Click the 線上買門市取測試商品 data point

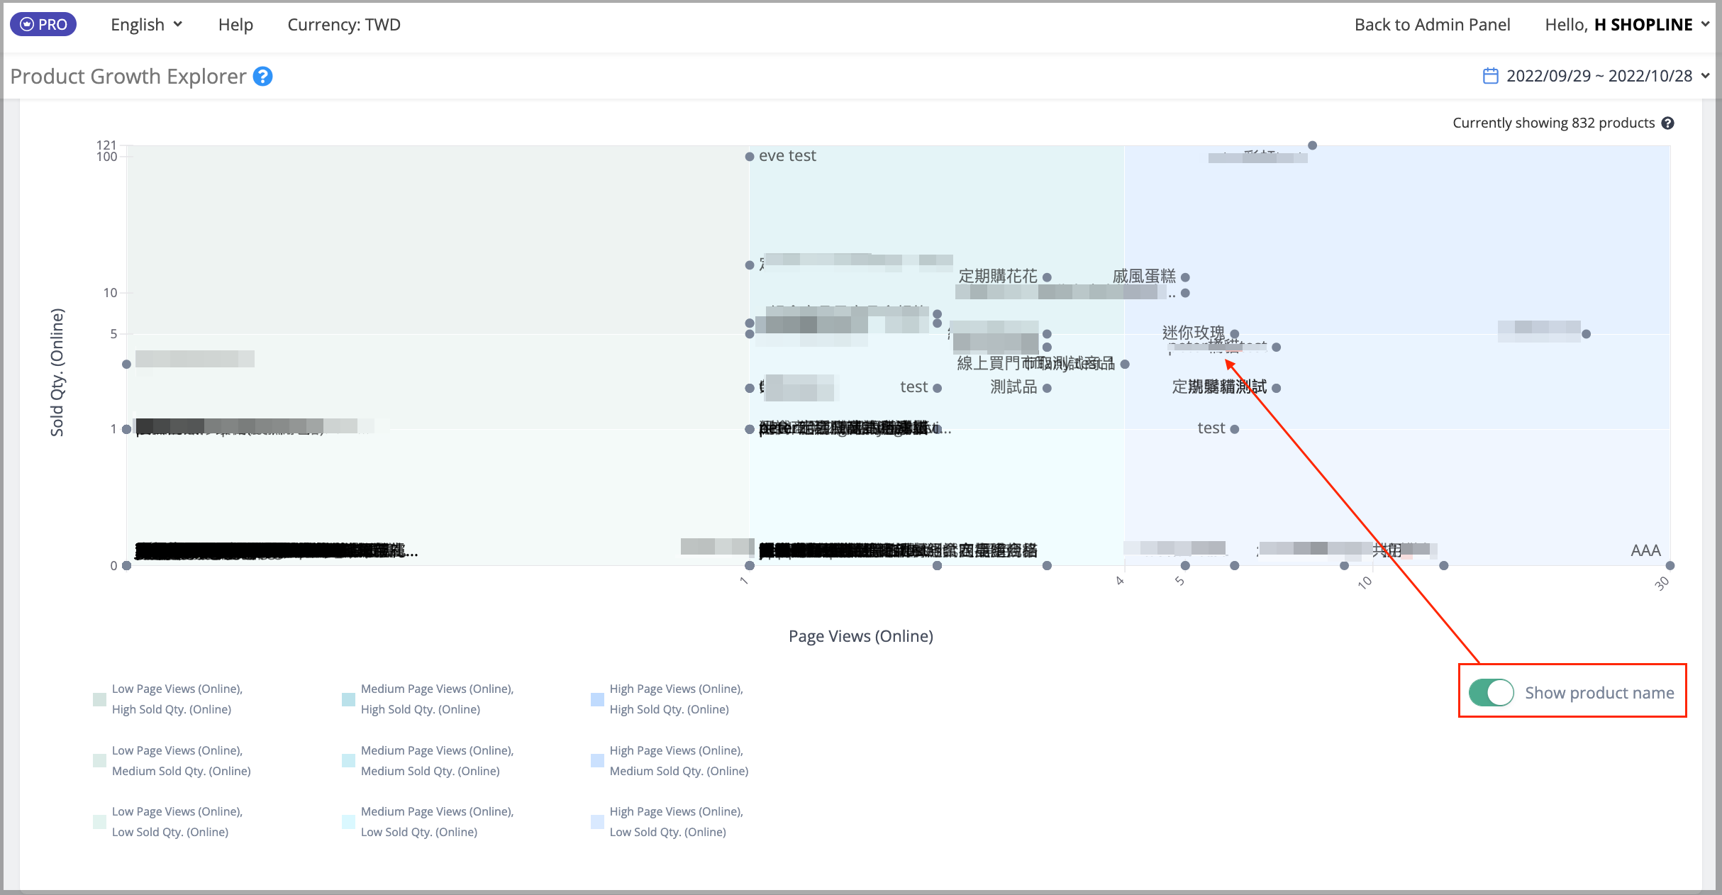point(1125,365)
